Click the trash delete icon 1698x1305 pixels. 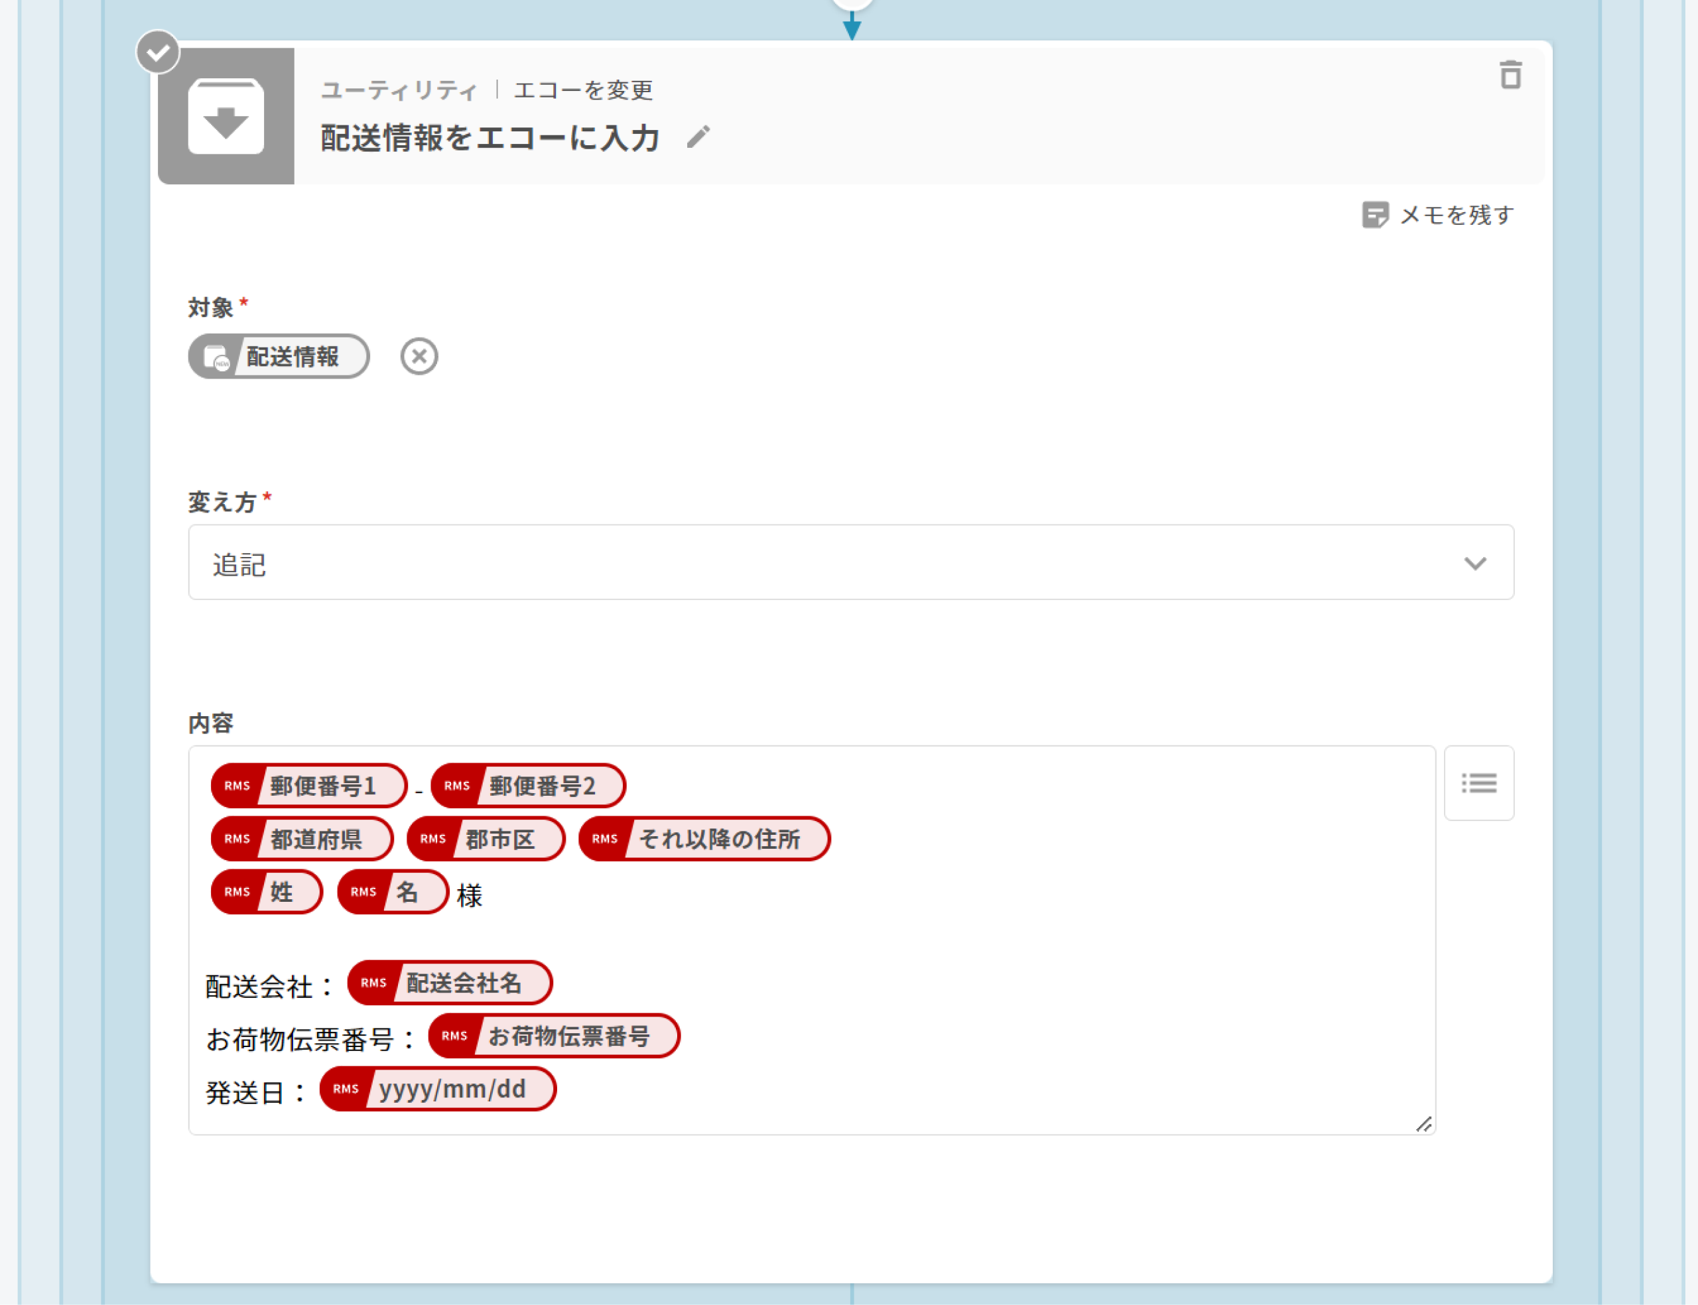click(1510, 76)
